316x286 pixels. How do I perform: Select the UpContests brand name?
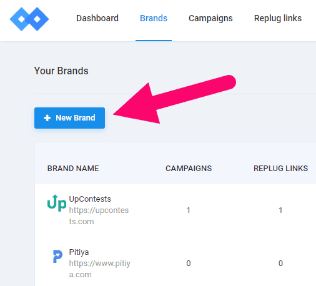(x=90, y=199)
